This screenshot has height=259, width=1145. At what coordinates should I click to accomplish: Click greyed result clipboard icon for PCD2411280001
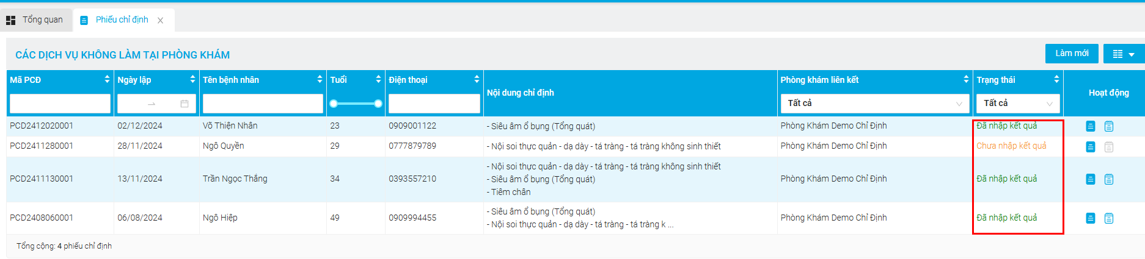pos(1109,147)
